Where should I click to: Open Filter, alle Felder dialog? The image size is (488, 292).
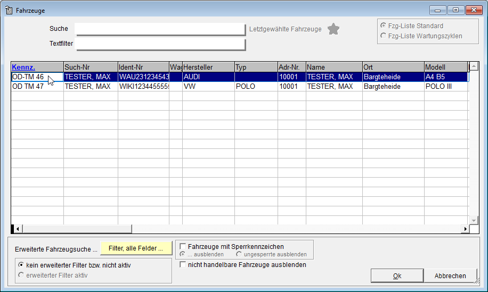click(x=136, y=248)
